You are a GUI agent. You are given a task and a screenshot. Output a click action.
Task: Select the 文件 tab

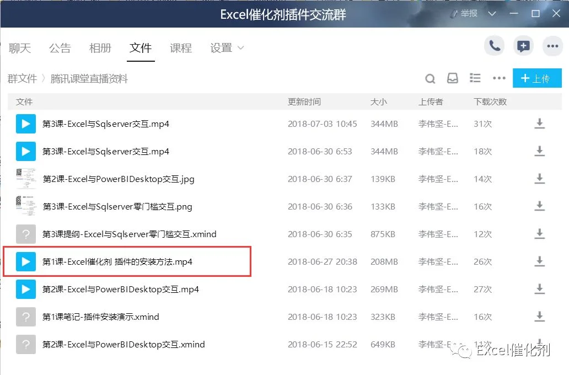141,47
